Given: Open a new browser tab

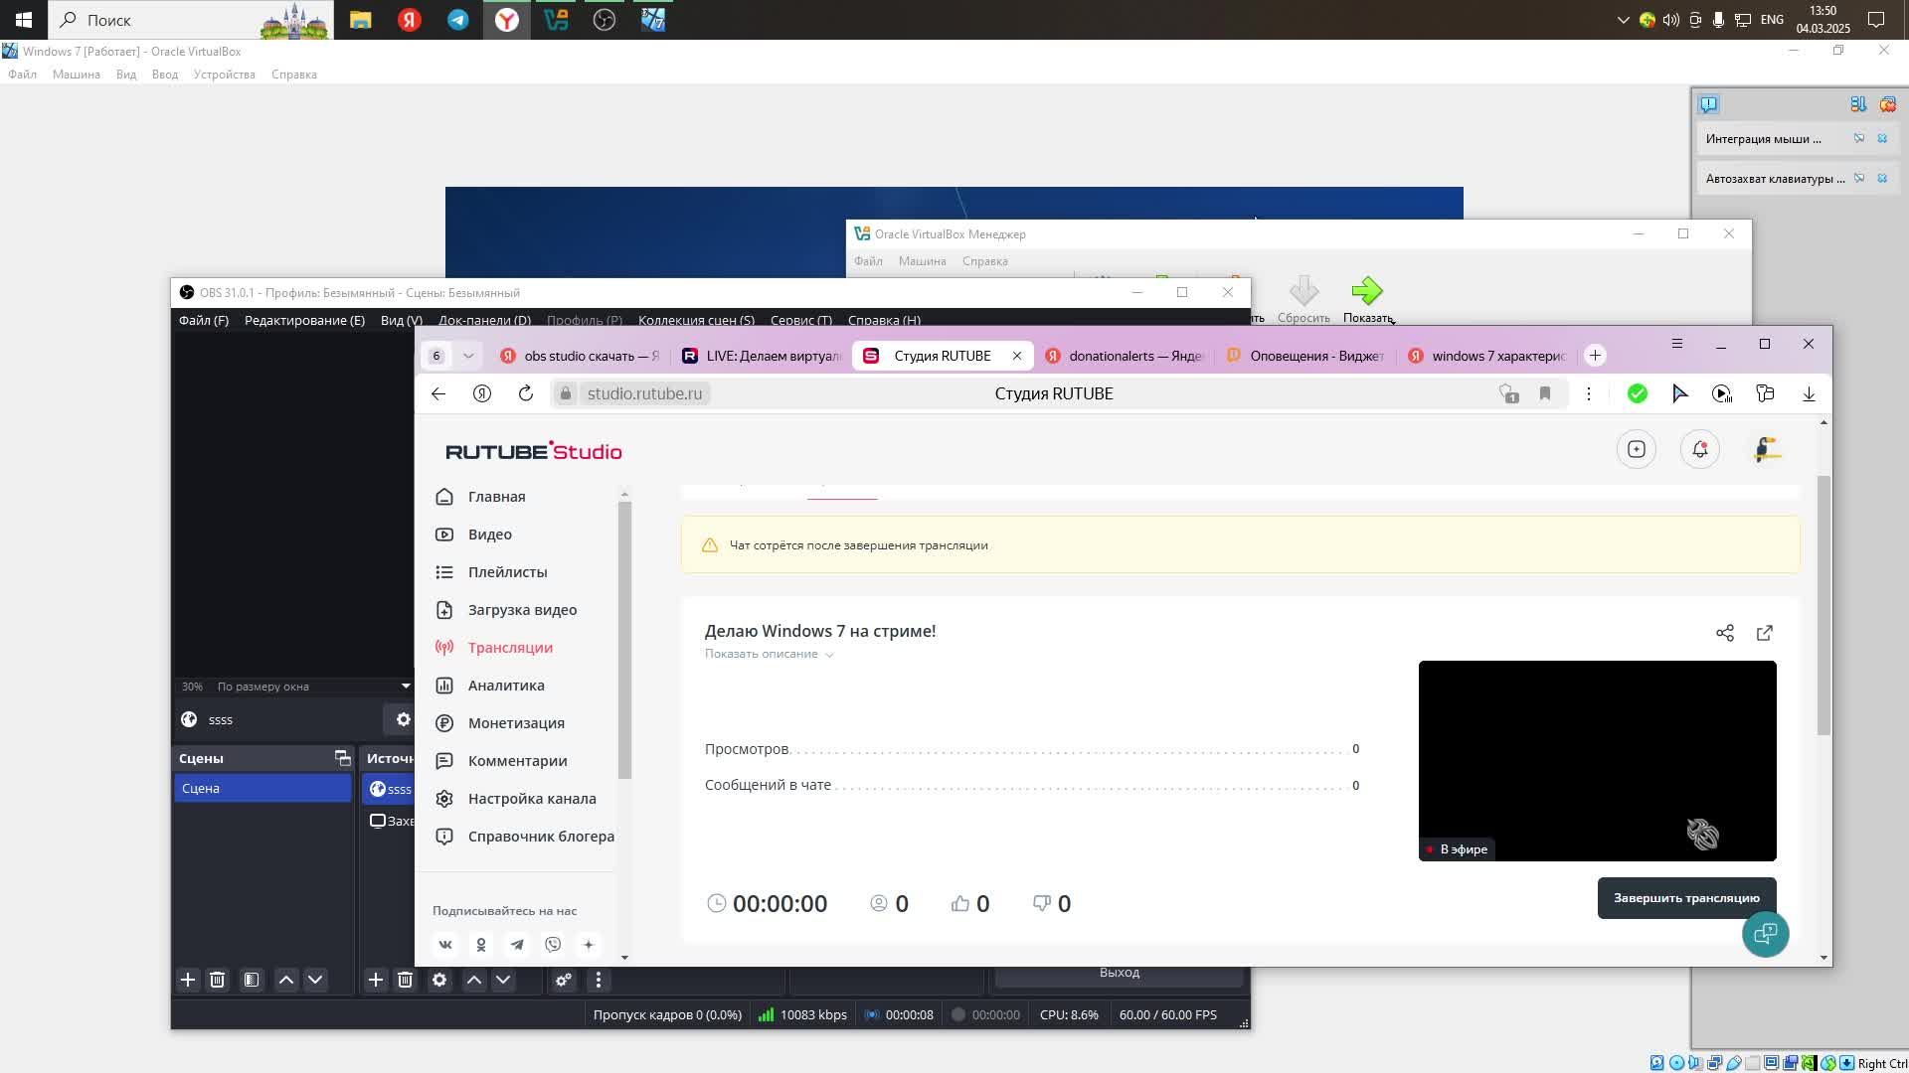Looking at the screenshot, I should click(x=1595, y=356).
